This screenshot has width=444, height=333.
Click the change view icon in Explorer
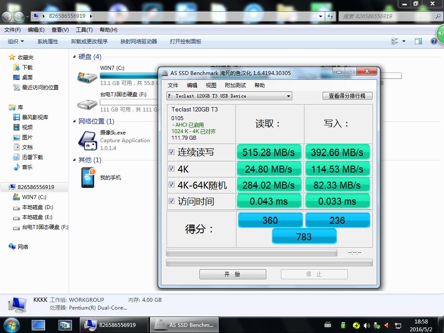point(395,41)
